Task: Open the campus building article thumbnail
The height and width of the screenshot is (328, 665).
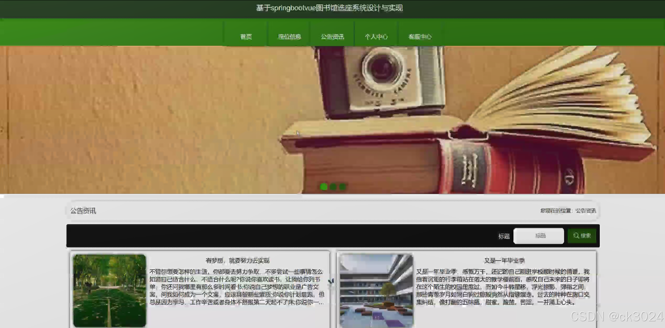Action: [376, 290]
